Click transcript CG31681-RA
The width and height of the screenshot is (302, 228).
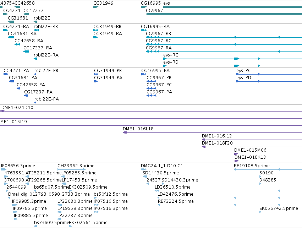(x=22, y=34)
